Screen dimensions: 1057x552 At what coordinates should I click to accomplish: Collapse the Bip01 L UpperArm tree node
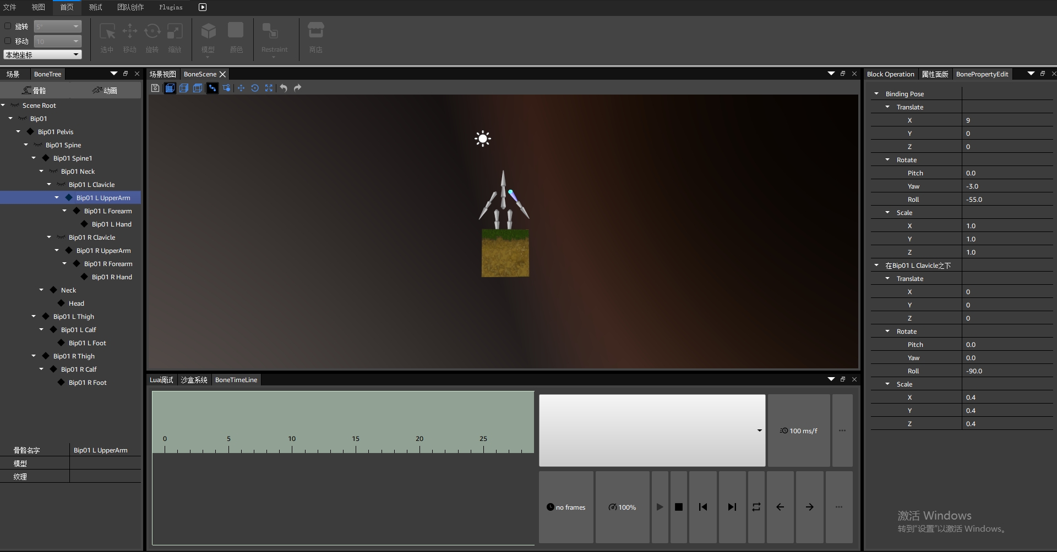click(x=57, y=197)
